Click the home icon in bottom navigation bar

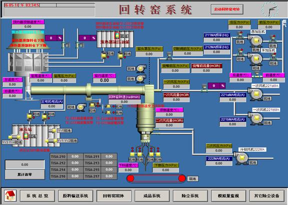pyautogui.click(x=10, y=196)
